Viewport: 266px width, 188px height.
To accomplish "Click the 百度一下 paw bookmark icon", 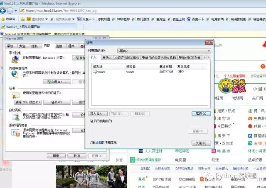I will [189, 19].
